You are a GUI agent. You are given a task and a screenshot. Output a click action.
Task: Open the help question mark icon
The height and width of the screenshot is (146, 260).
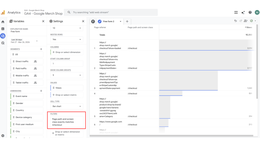coord(250,12)
